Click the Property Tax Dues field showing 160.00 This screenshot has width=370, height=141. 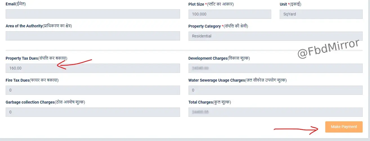tap(93, 68)
